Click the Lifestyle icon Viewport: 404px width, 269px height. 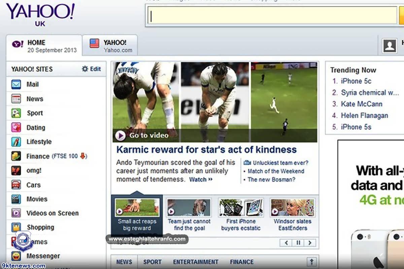[16, 142]
